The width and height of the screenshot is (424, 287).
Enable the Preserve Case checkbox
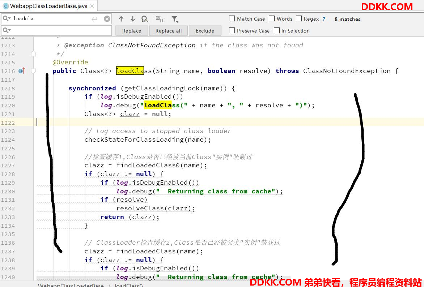click(232, 30)
